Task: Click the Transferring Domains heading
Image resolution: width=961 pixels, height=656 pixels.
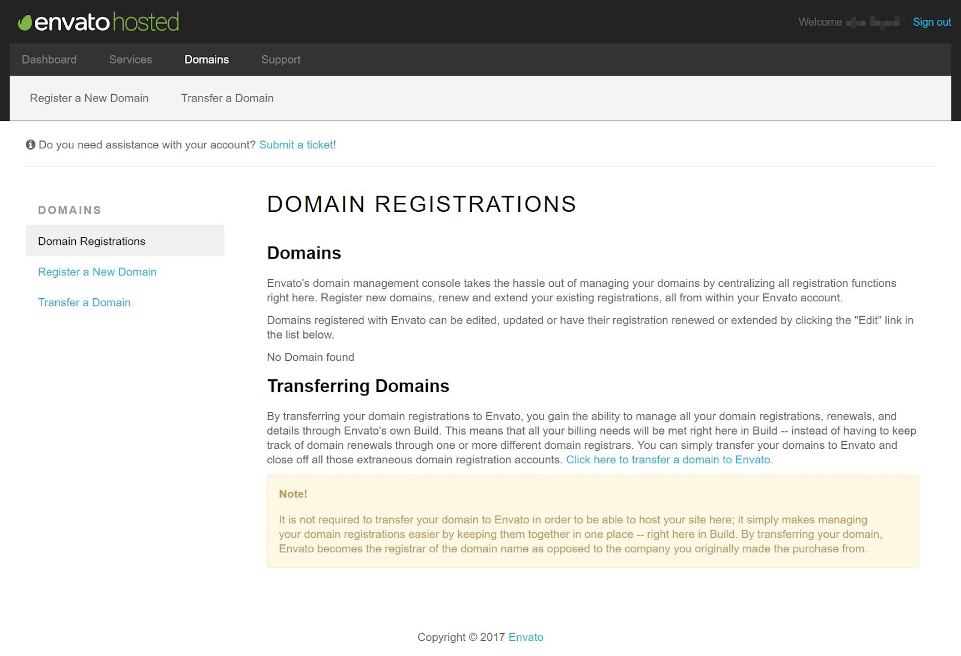Action: tap(358, 386)
